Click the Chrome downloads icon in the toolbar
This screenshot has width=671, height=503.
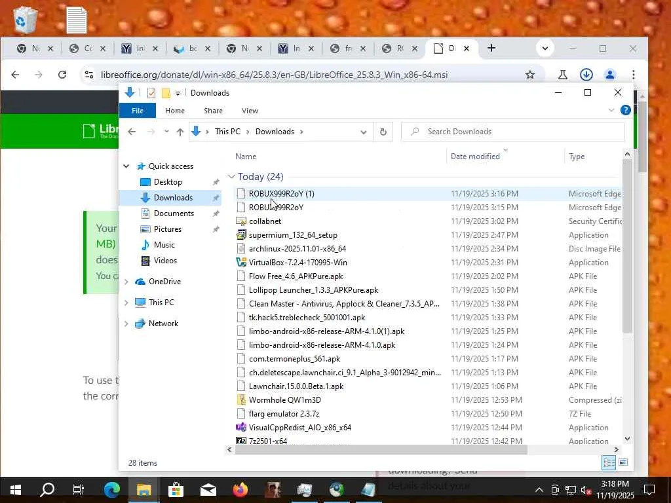point(586,75)
